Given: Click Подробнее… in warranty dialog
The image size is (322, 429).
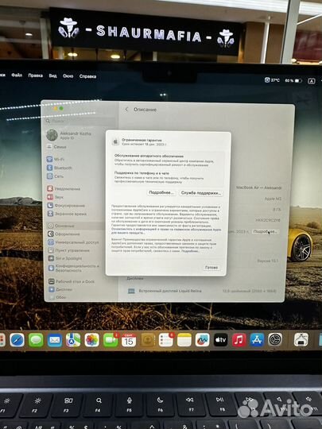Looking at the screenshot, I should 161,192.
